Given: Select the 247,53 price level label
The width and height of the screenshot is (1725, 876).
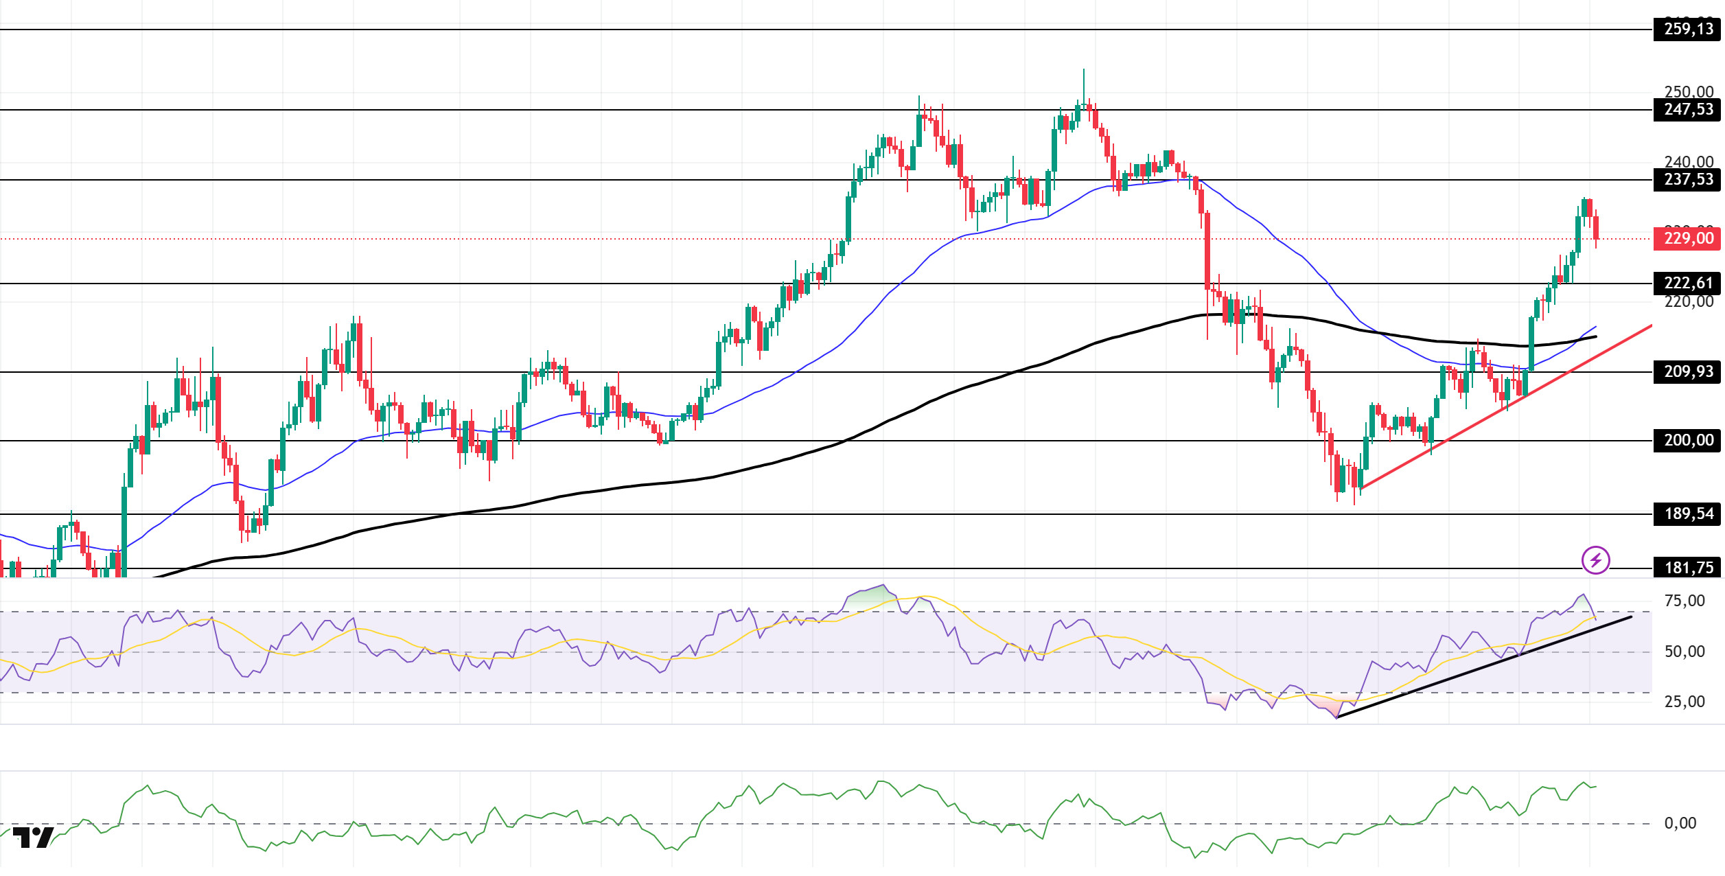Looking at the screenshot, I should [1688, 110].
